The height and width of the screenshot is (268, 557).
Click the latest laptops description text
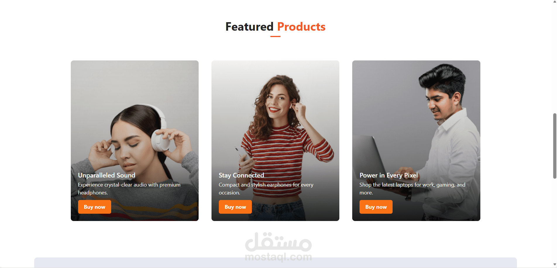pyautogui.click(x=412, y=189)
